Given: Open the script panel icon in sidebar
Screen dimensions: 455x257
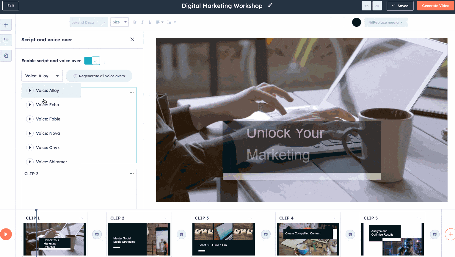Looking at the screenshot, I should [x=6, y=40].
